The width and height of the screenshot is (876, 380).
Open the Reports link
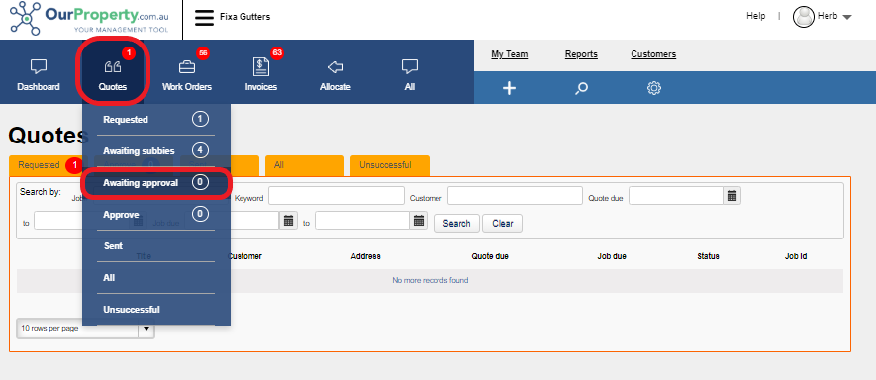[581, 54]
